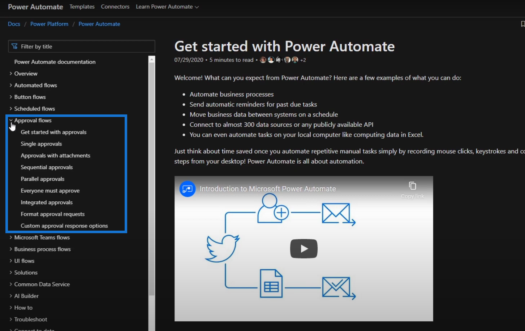Click the bookmark icon at top right

coord(522,24)
